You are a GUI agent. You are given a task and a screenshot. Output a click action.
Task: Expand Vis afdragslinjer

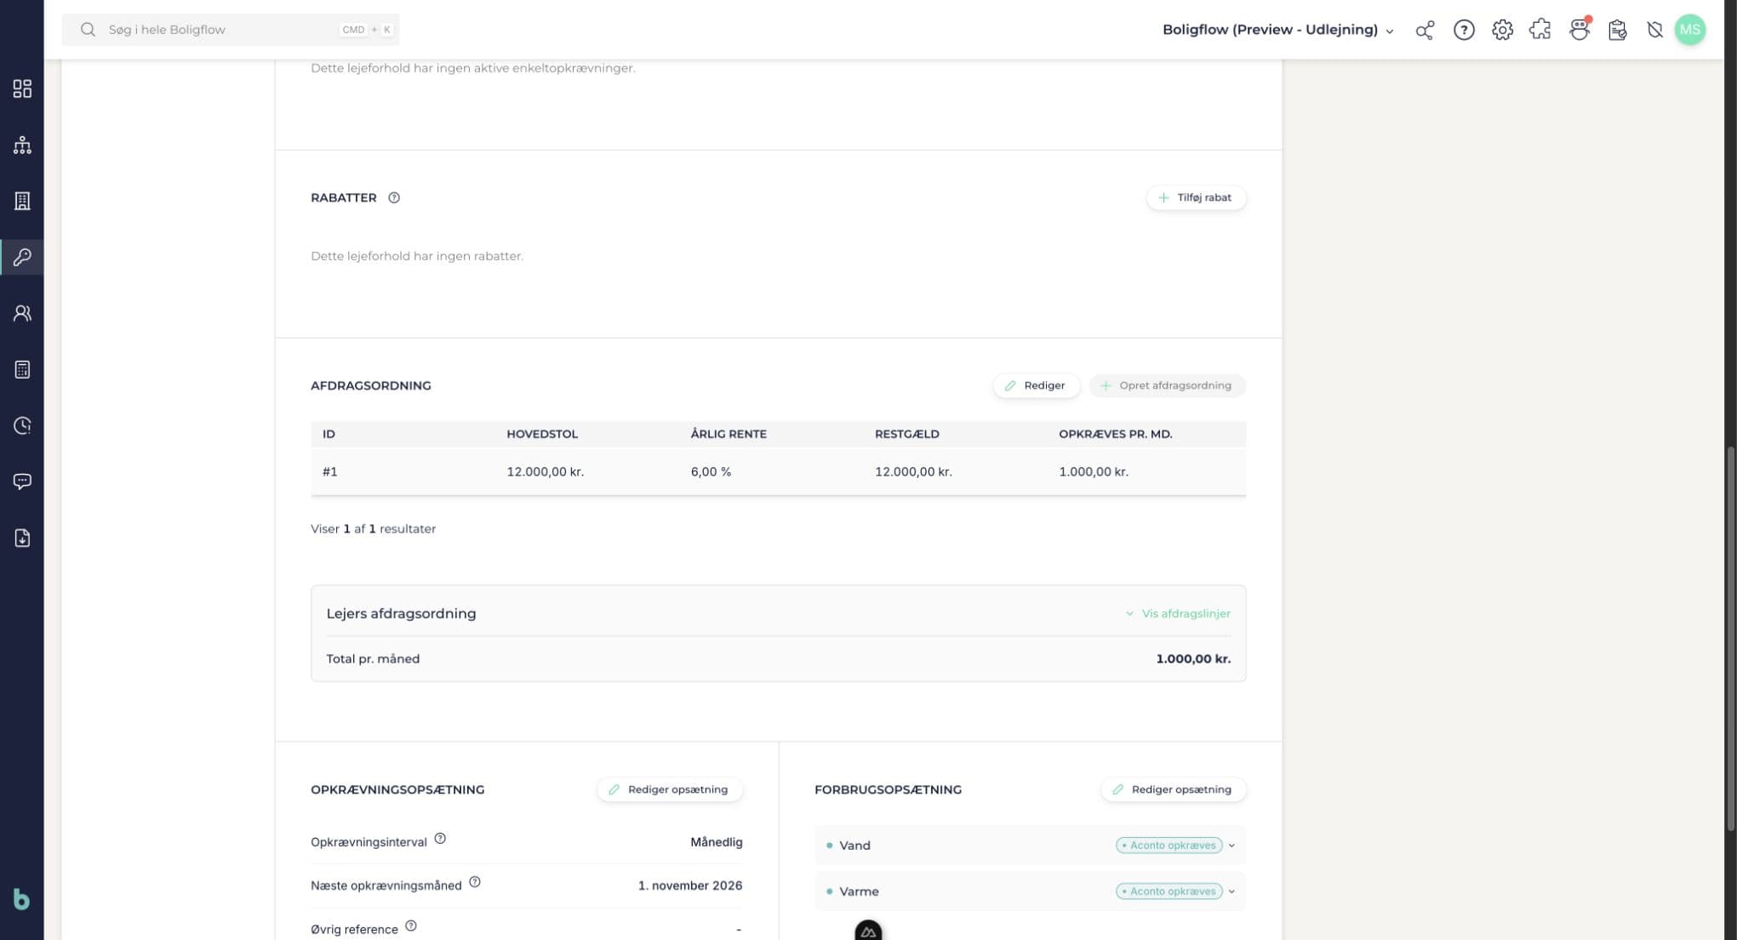click(1178, 613)
